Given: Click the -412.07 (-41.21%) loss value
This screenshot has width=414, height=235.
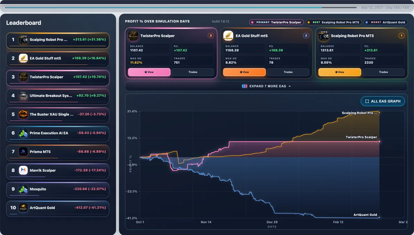Looking at the screenshot, I should click(x=90, y=208).
